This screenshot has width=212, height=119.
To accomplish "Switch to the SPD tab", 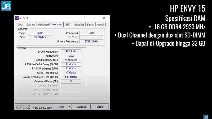I will click(68, 25).
